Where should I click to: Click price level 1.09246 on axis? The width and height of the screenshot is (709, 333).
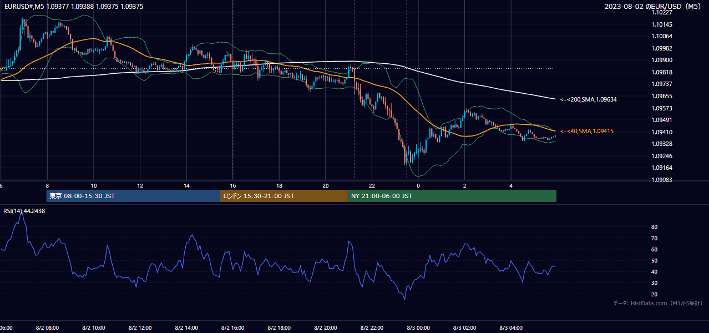pyautogui.click(x=661, y=156)
